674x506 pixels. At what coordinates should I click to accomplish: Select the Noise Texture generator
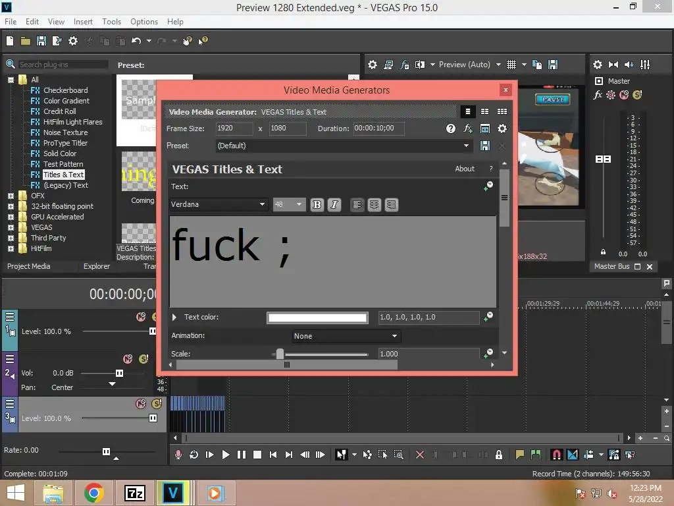tap(65, 132)
